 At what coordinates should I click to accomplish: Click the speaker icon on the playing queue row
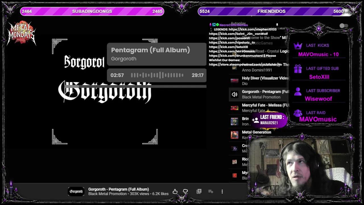(235, 95)
